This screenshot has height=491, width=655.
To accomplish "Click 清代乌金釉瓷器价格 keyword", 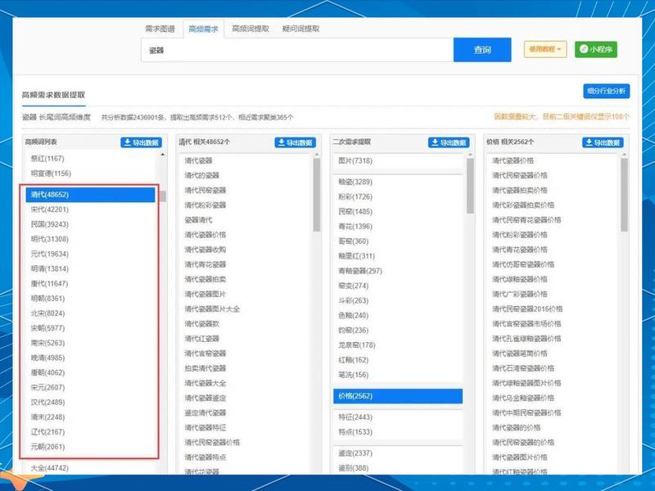I will 523,398.
